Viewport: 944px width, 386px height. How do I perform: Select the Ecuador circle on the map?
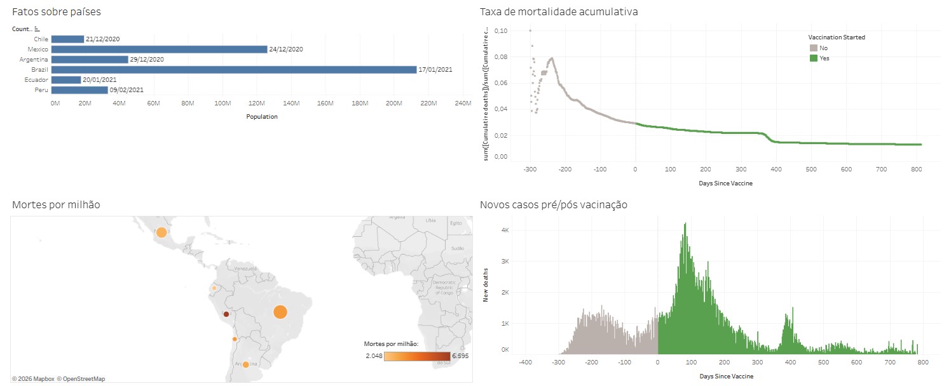tap(214, 288)
